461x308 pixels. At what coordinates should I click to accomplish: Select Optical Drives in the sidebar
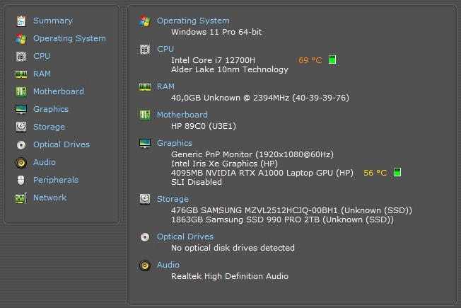coord(62,144)
